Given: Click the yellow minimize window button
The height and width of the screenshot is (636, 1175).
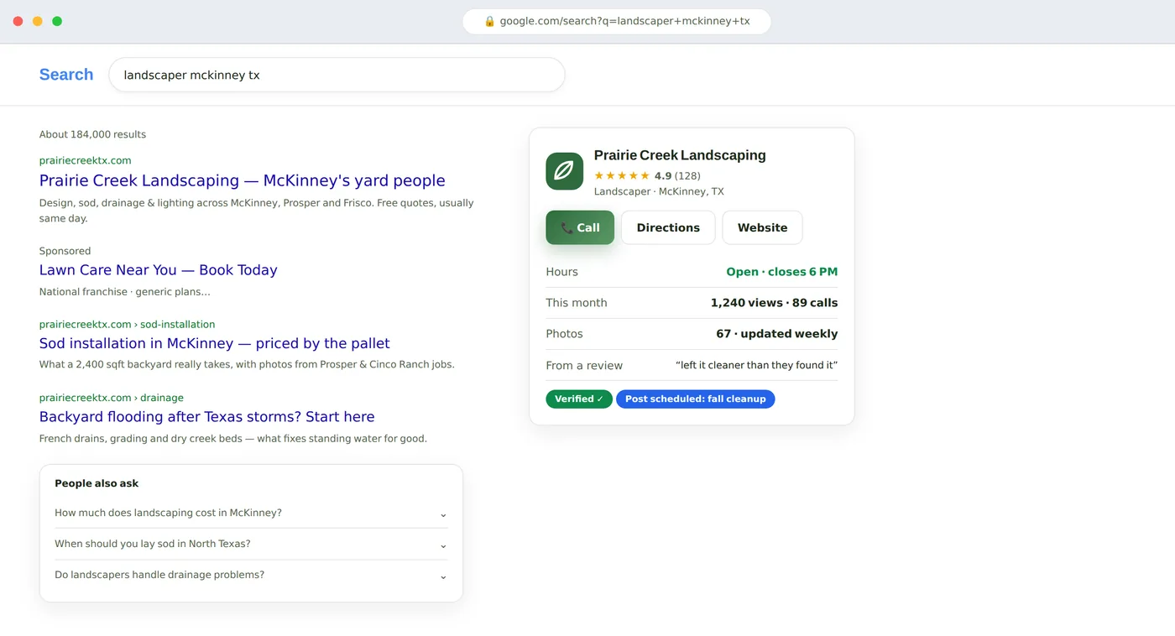Looking at the screenshot, I should pyautogui.click(x=38, y=21).
